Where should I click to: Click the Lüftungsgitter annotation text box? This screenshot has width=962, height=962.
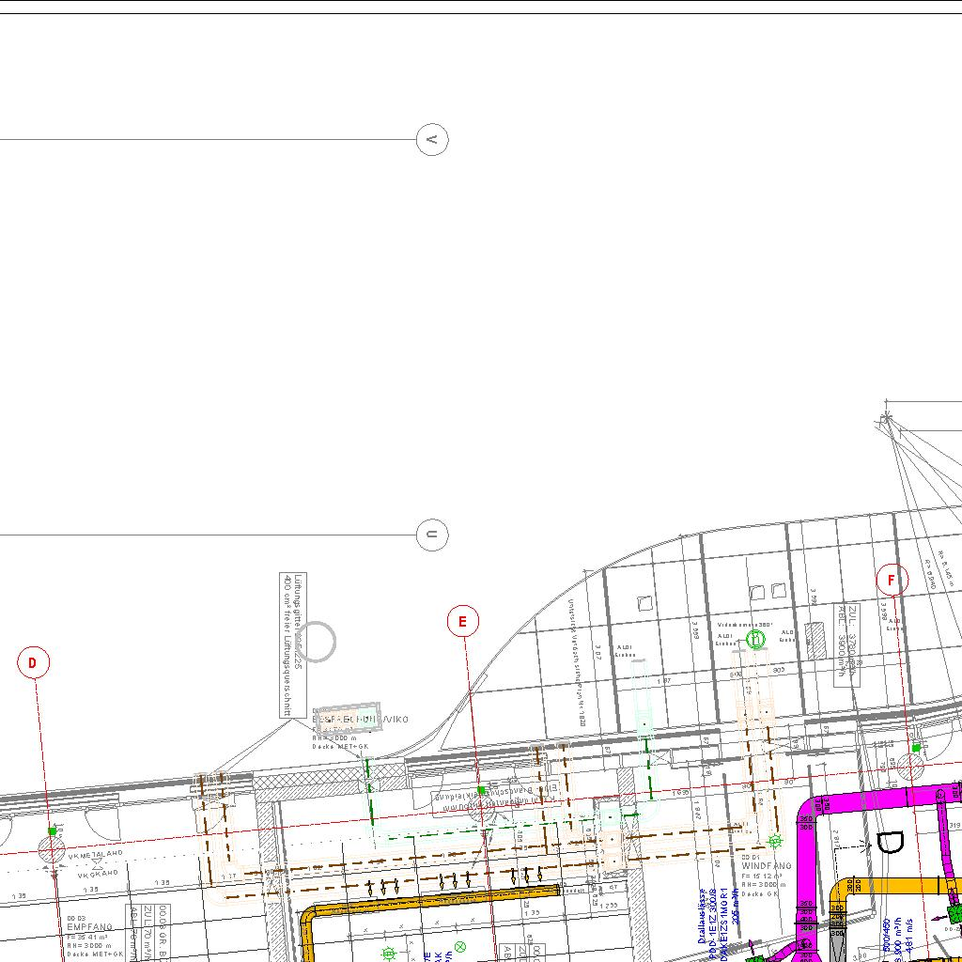(x=293, y=644)
